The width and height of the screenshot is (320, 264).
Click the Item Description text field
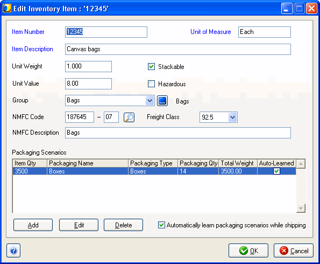pyautogui.click(x=178, y=49)
